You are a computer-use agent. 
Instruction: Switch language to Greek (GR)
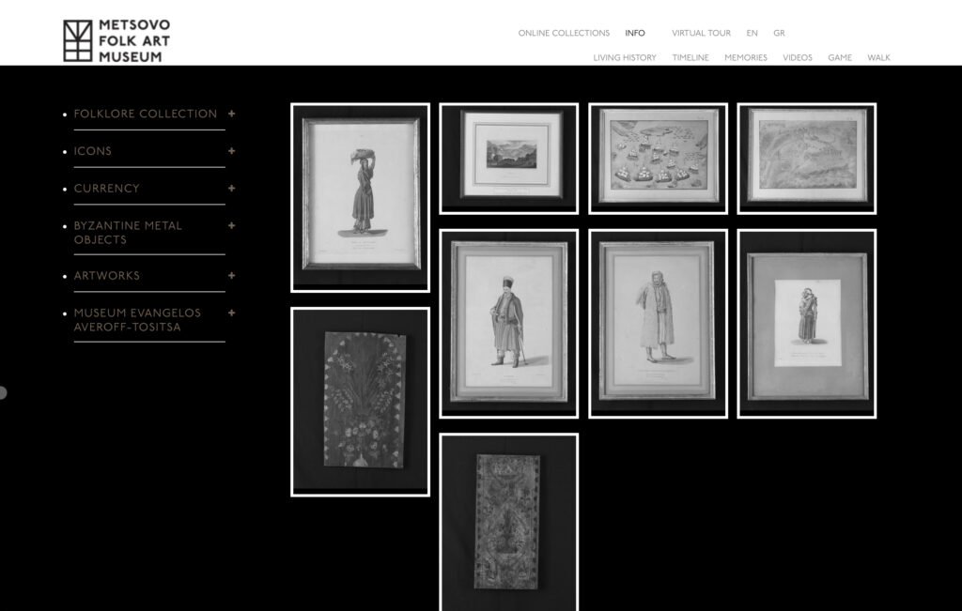coord(779,33)
